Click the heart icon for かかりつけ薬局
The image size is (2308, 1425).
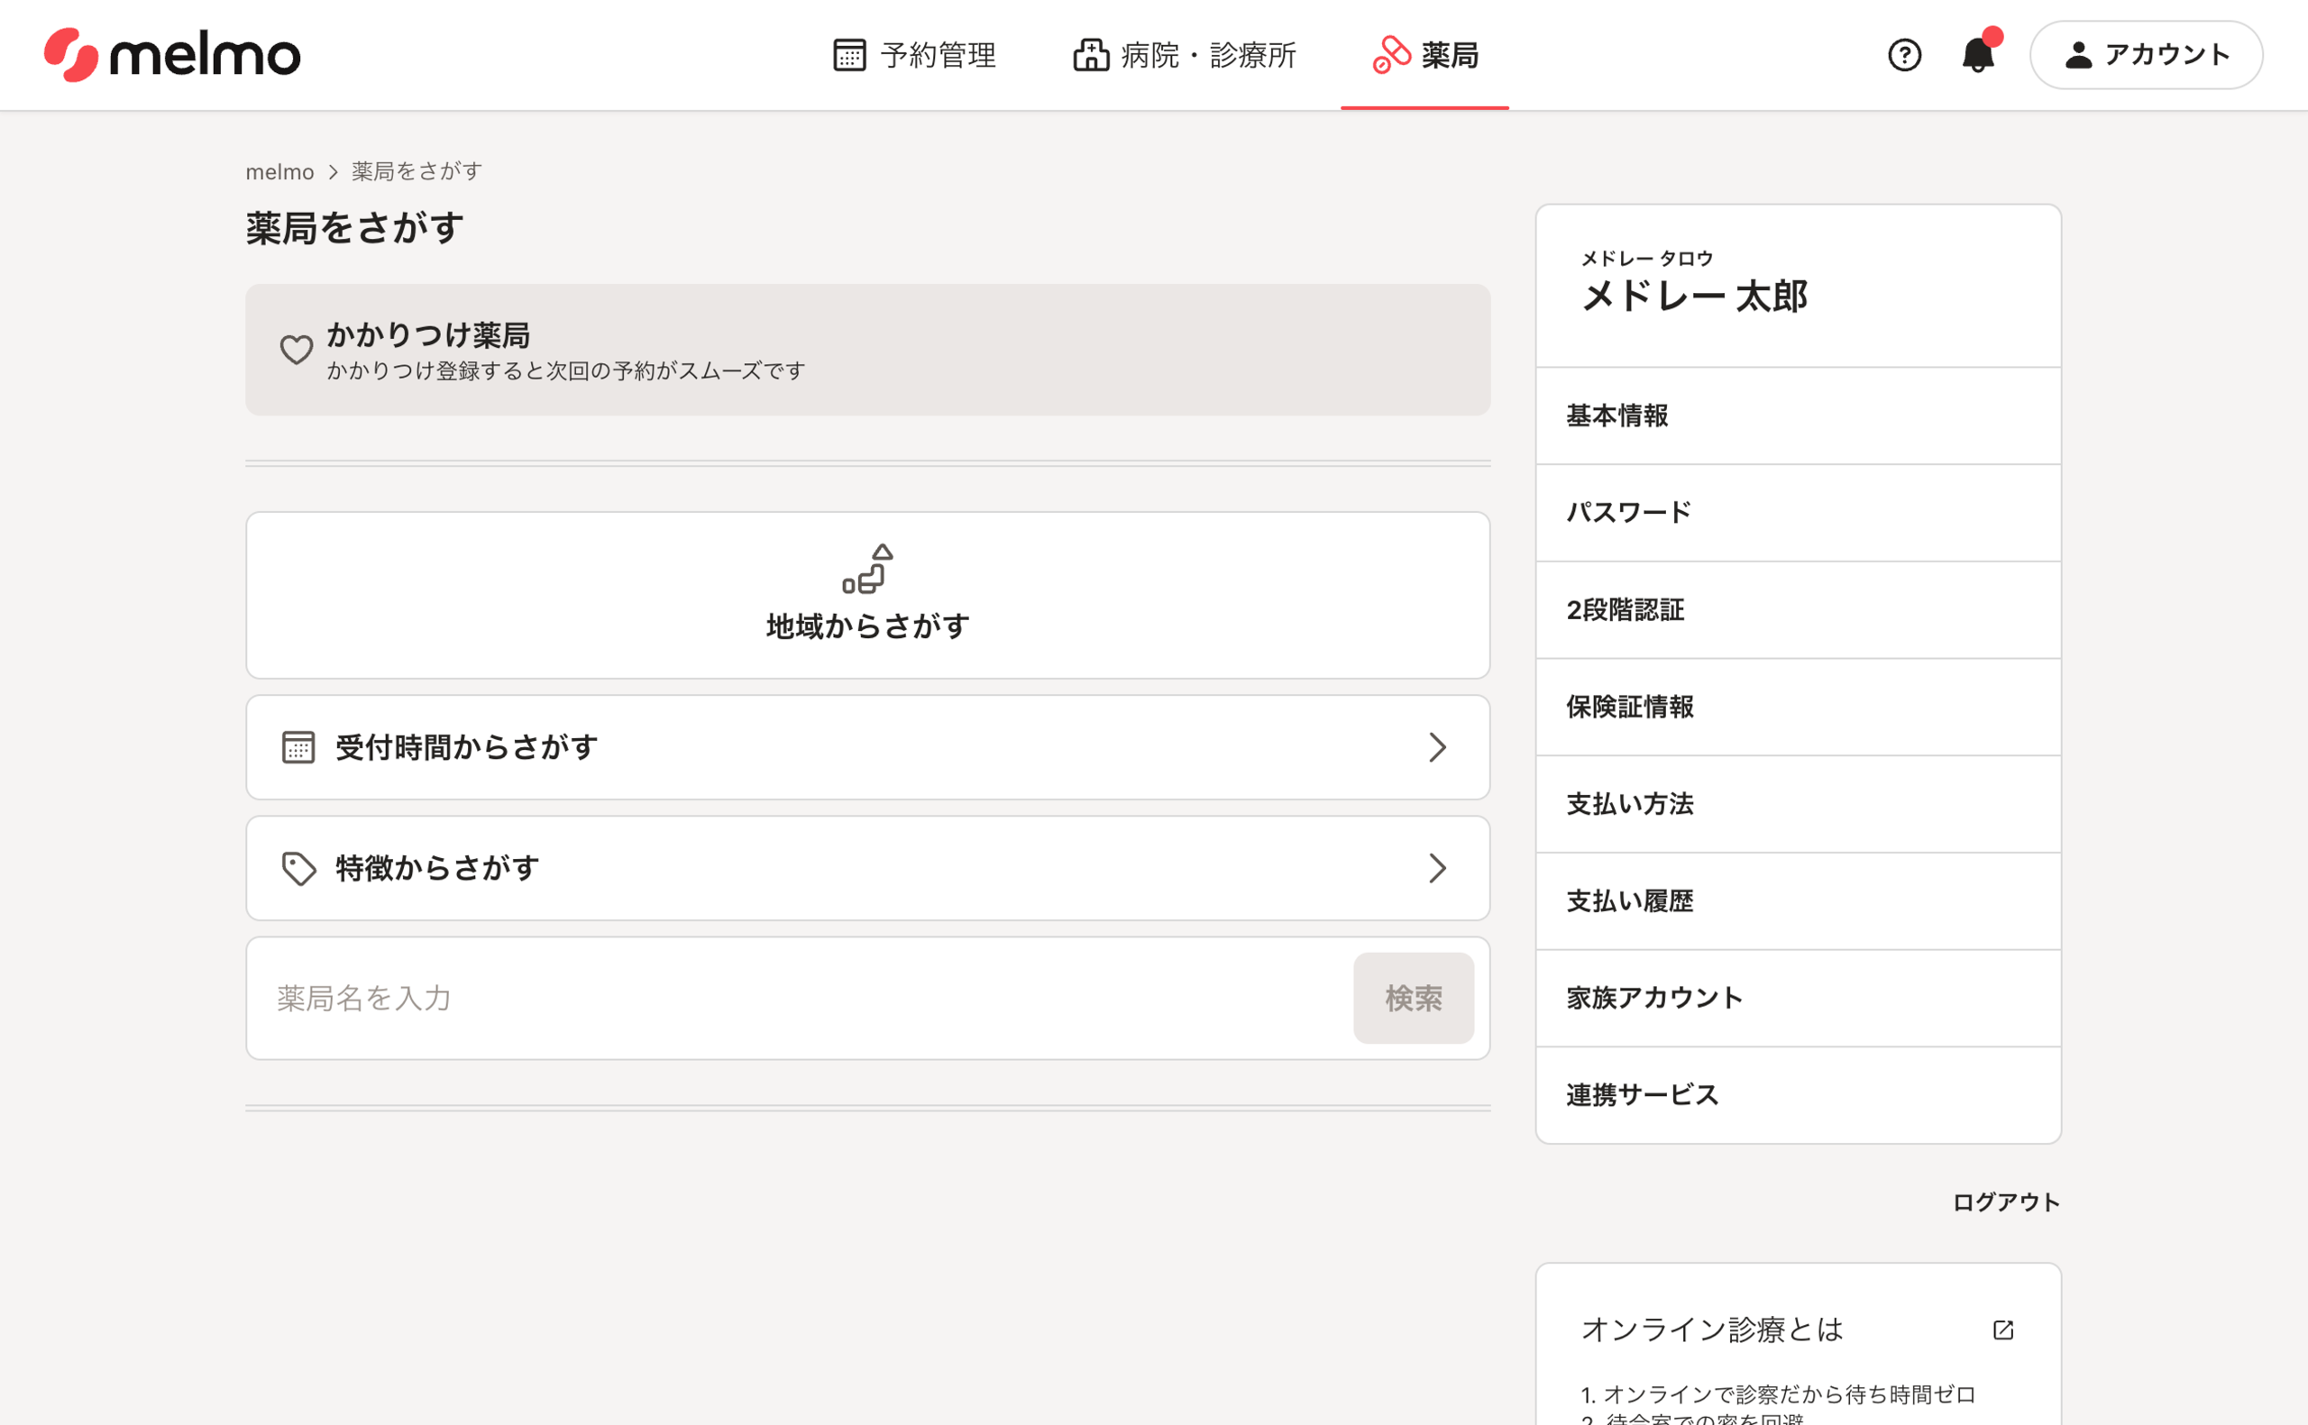(296, 350)
